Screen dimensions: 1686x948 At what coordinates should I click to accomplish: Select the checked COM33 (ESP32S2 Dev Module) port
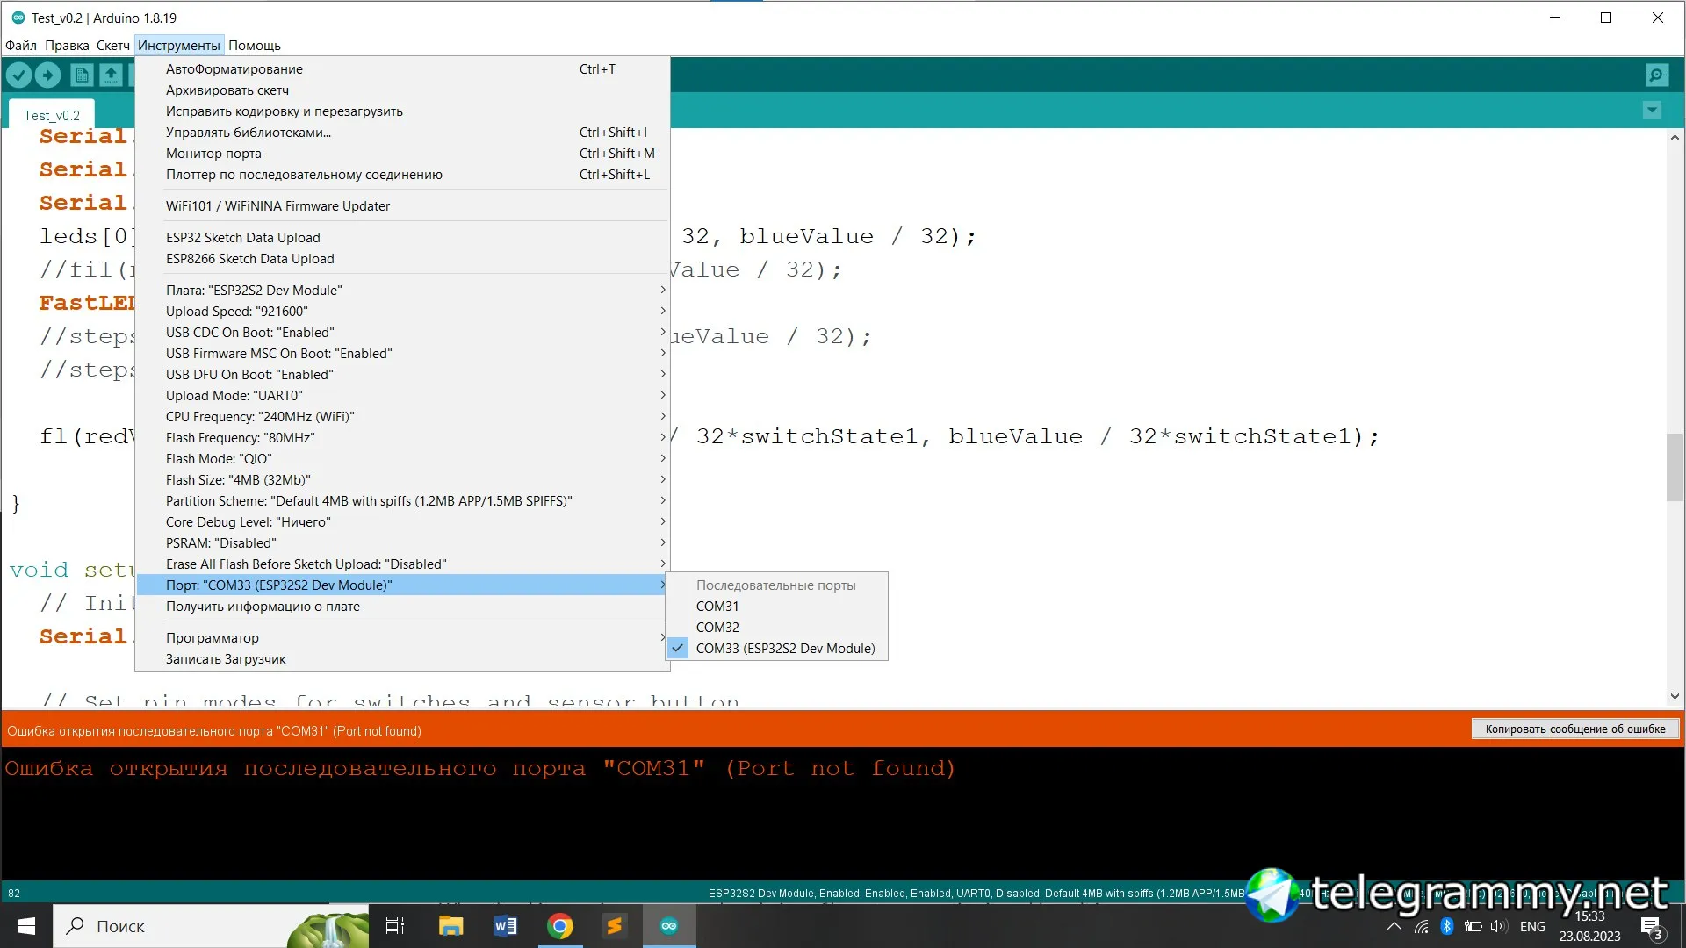[x=785, y=649]
